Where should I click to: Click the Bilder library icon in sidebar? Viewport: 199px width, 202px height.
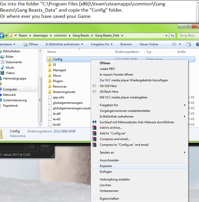click(x=2, y=57)
